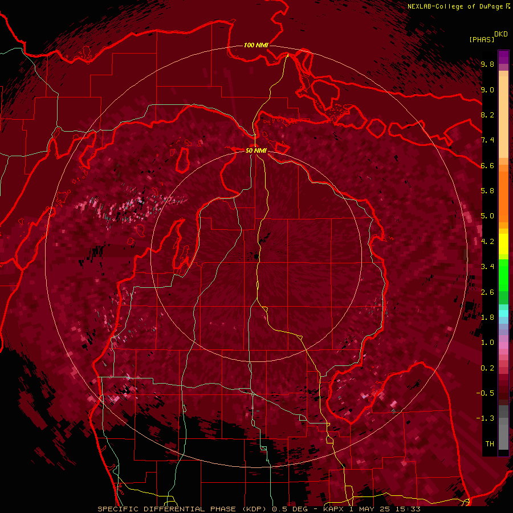Click the NEXLAB-College of DuPage credit text

tap(455, 6)
